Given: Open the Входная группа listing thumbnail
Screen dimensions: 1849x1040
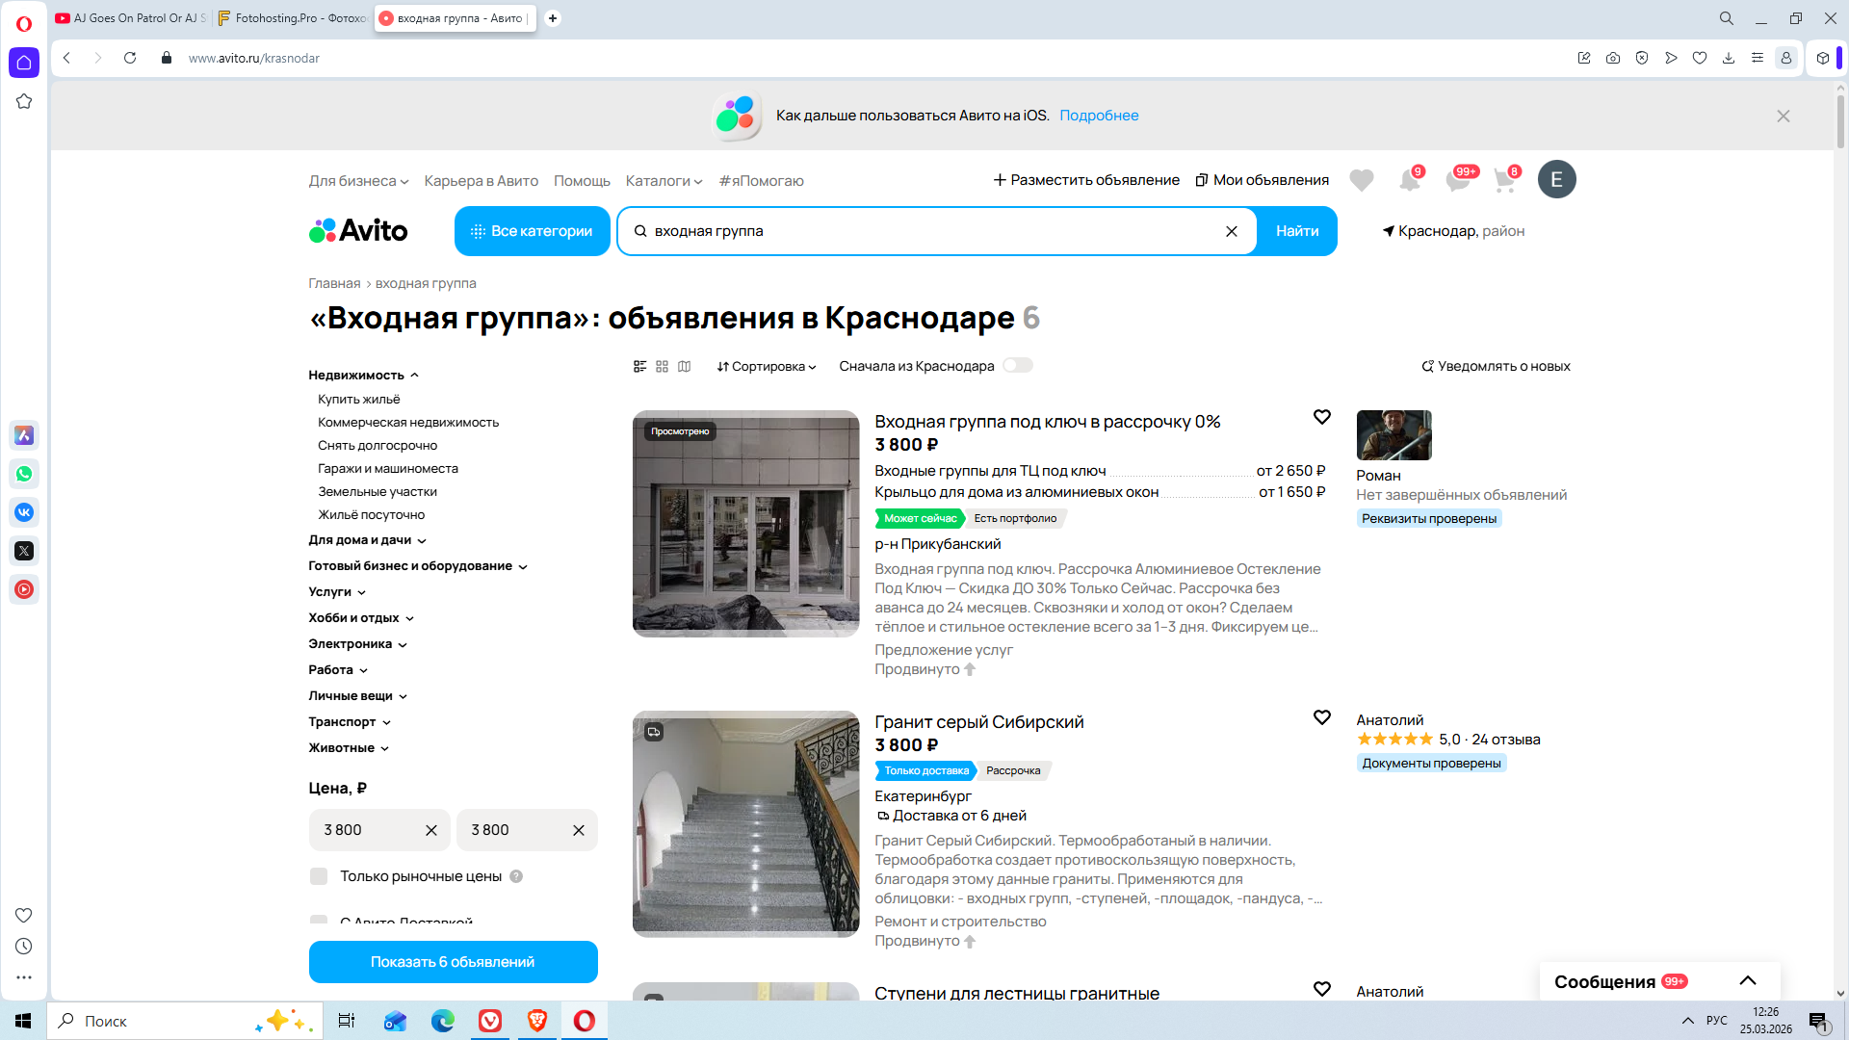Looking at the screenshot, I should (745, 524).
